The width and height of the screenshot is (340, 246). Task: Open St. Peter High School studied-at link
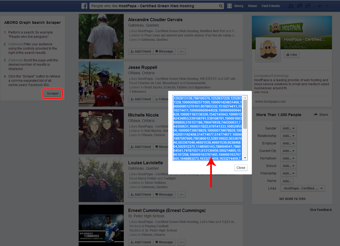tap(161, 230)
